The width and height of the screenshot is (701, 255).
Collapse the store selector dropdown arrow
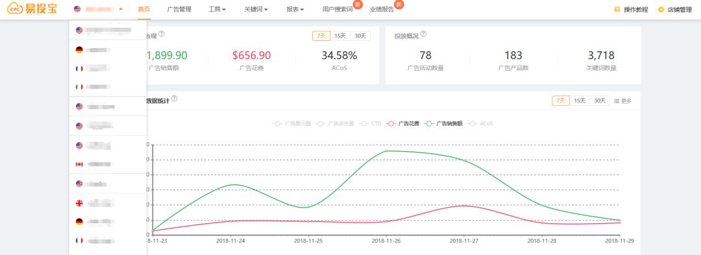click(121, 9)
